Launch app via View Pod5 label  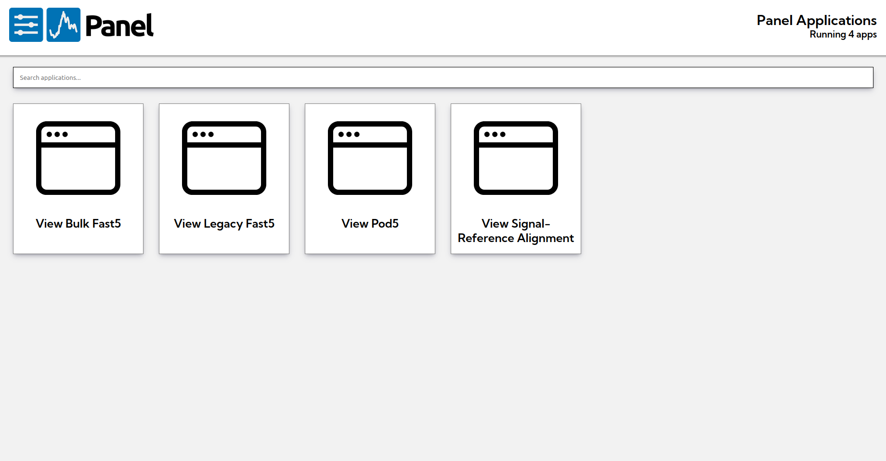[370, 224]
